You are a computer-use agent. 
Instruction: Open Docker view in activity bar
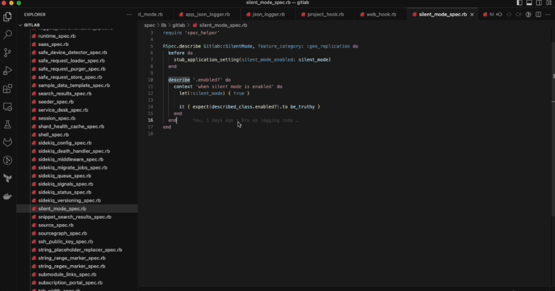pos(7,196)
